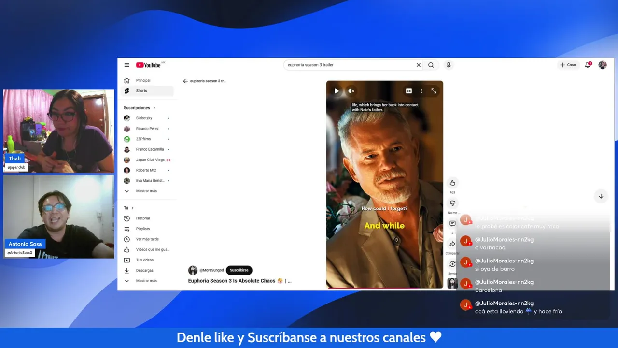Viewport: 618px width, 348px height.
Task: Click the @AntonioSosaO handle label
Action: [20, 253]
